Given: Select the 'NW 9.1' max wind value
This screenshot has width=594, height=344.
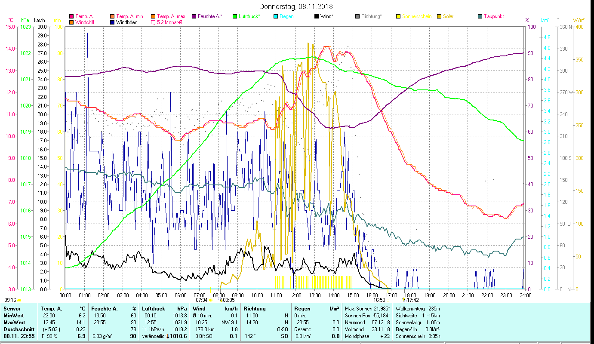Looking at the screenshot, I should [229, 322].
